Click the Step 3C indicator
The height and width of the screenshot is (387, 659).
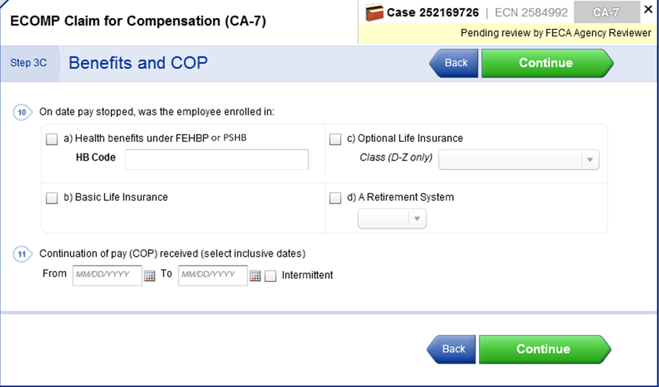29,63
